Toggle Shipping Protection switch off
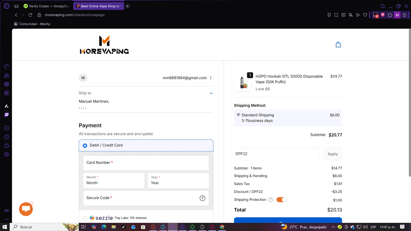The image size is (411, 231). pos(282,200)
